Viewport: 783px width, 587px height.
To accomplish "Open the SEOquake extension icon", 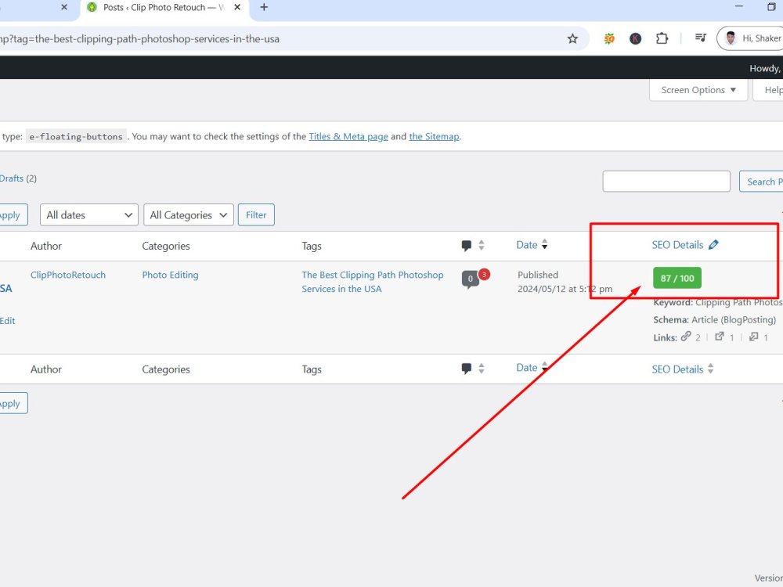I will coord(608,38).
